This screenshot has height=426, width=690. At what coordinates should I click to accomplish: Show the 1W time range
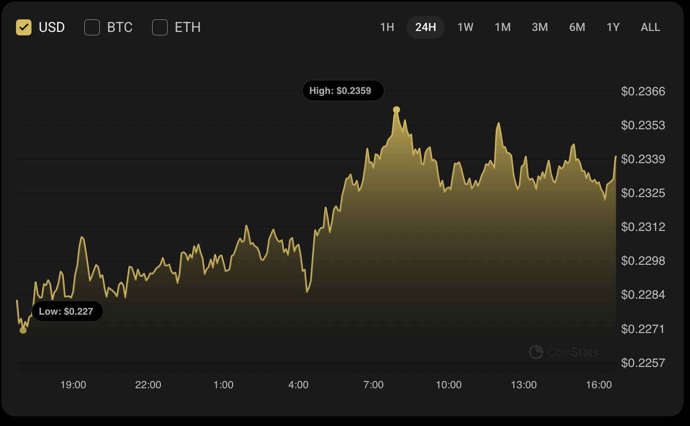(x=465, y=28)
